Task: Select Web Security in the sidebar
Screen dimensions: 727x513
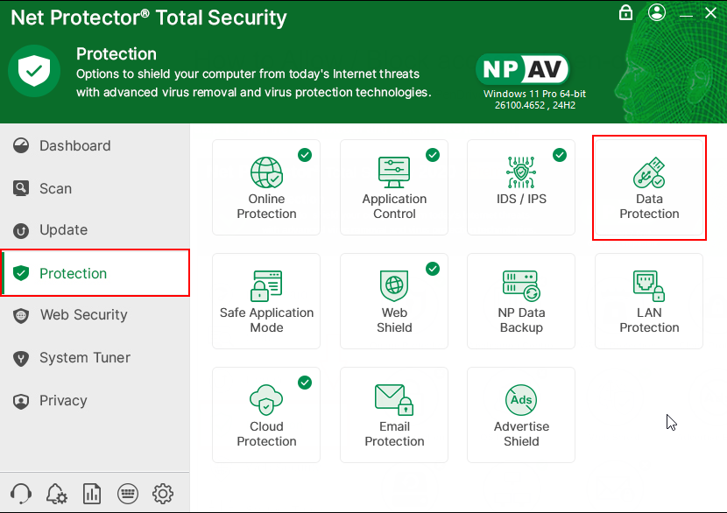Action: pos(83,315)
